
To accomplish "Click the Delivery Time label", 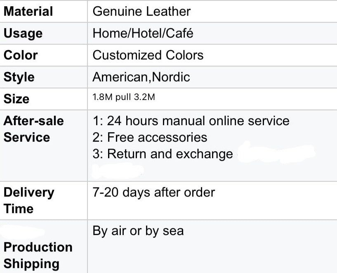I will (x=29, y=201).
